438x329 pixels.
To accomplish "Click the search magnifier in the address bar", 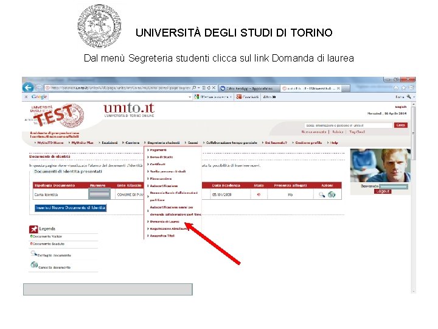I will (195, 88).
